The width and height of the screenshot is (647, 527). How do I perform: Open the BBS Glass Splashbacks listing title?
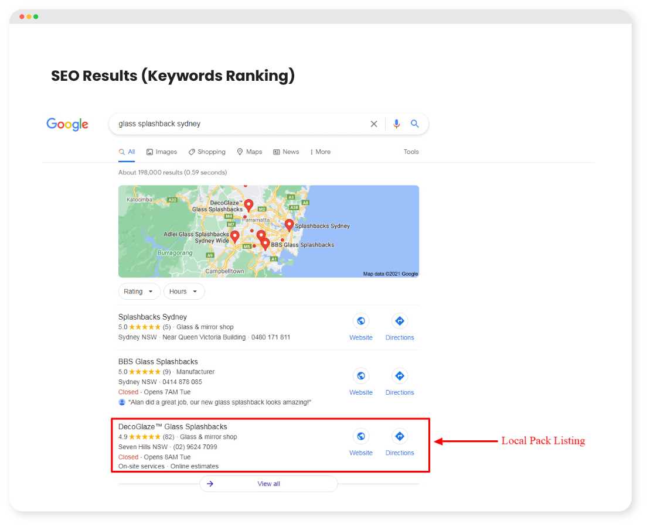(158, 362)
